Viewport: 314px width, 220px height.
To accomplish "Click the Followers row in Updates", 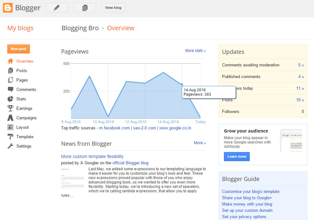I will [x=263, y=112].
